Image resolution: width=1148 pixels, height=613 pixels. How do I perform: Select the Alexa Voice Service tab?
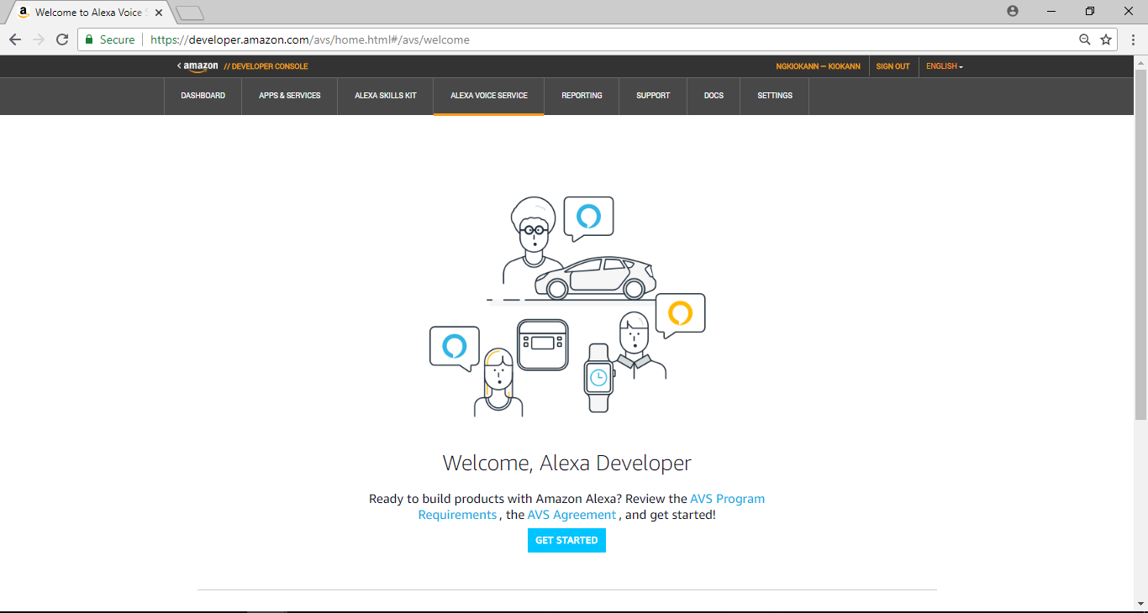(489, 96)
